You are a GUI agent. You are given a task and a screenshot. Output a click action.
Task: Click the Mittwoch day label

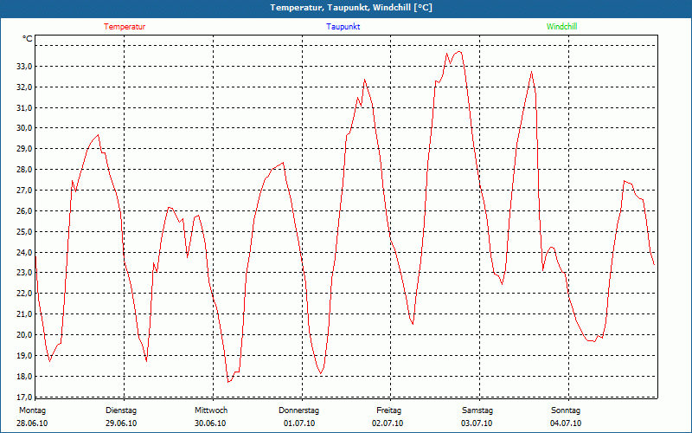pos(211,410)
